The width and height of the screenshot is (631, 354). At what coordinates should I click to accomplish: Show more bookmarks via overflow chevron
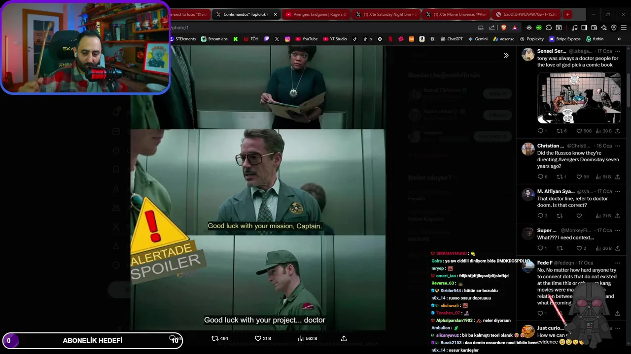(619, 39)
